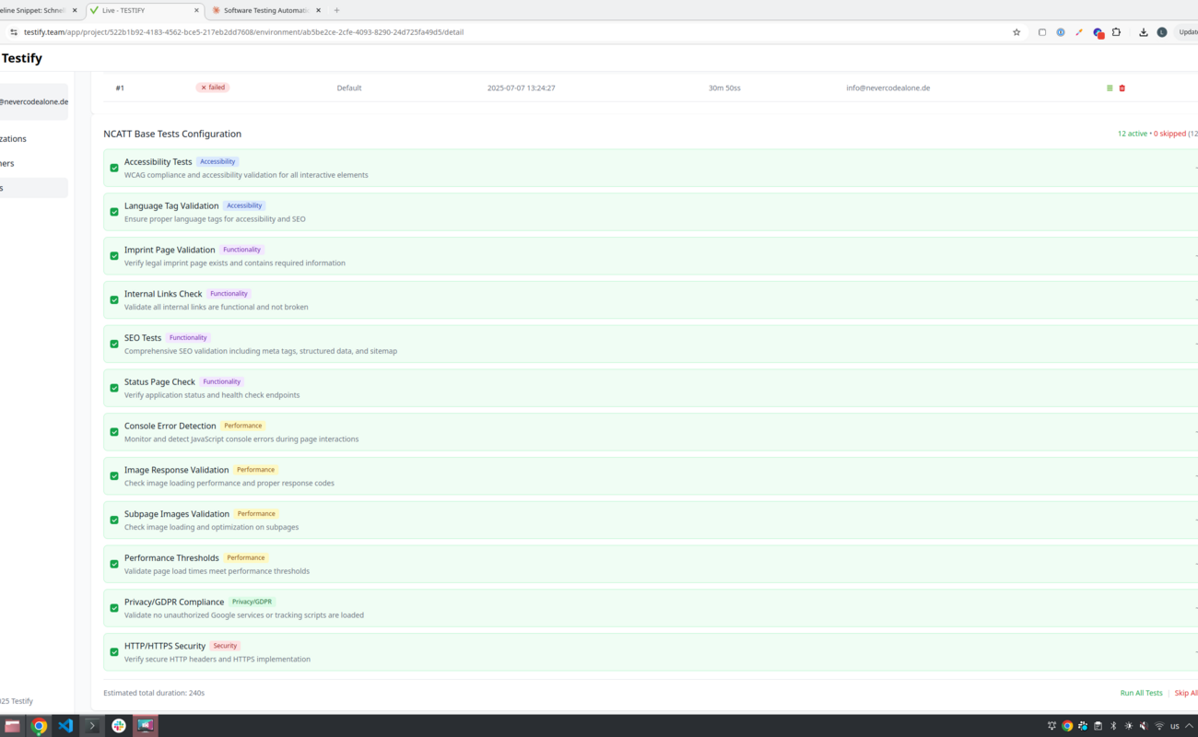This screenshot has width=1198, height=737.
Task: Open the nevercodealone.de account in sidebar
Action: point(34,102)
